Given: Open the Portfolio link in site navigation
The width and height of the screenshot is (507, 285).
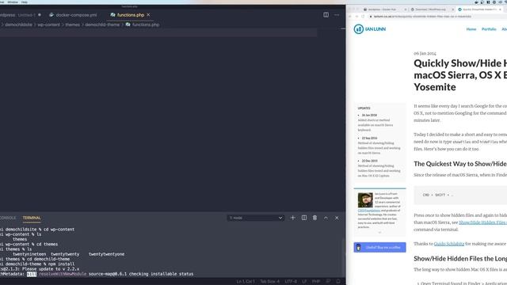Looking at the screenshot, I should coord(489,29).
